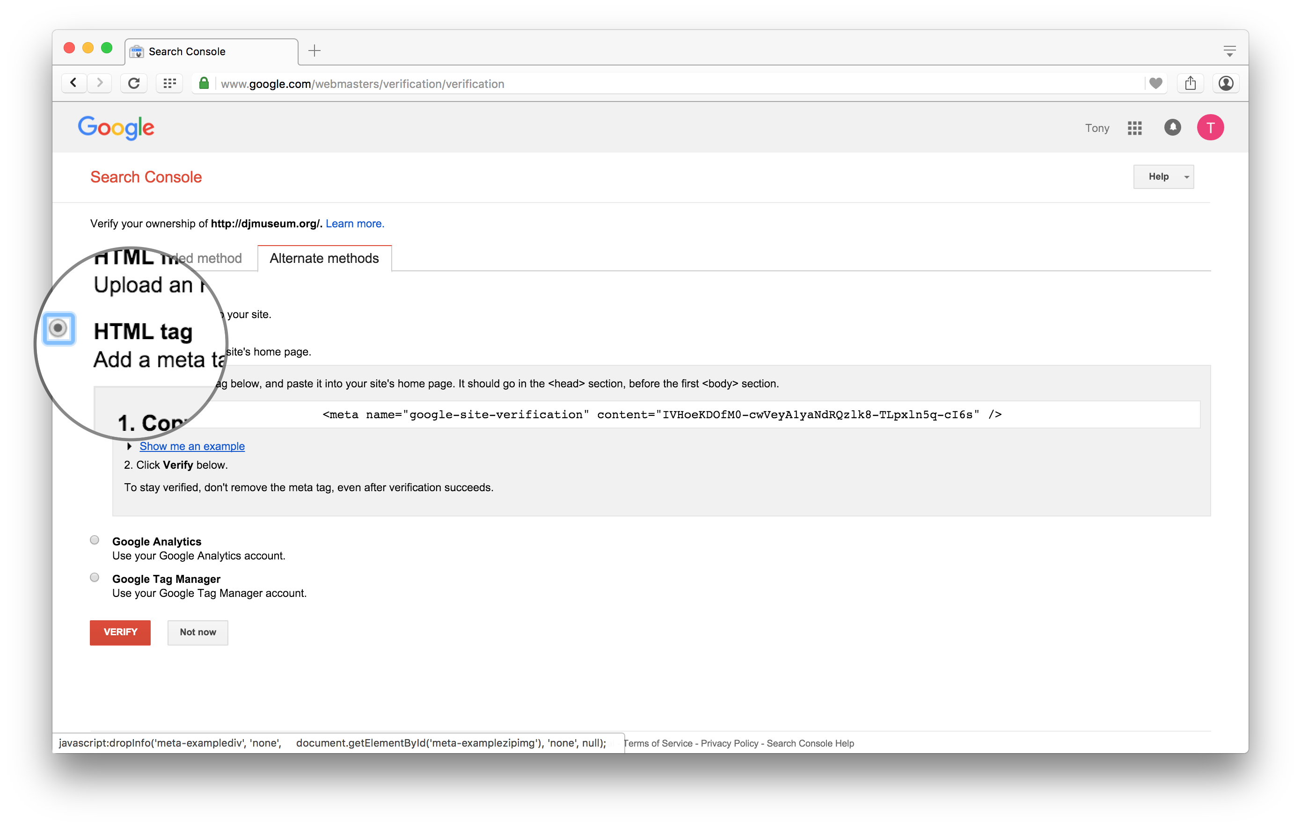The image size is (1301, 828).
Task: Open the notifications bell
Action: (x=1172, y=127)
